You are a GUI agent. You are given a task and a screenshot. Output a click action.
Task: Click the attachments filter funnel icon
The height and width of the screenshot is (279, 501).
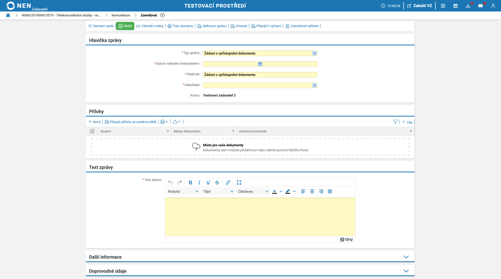point(395,122)
